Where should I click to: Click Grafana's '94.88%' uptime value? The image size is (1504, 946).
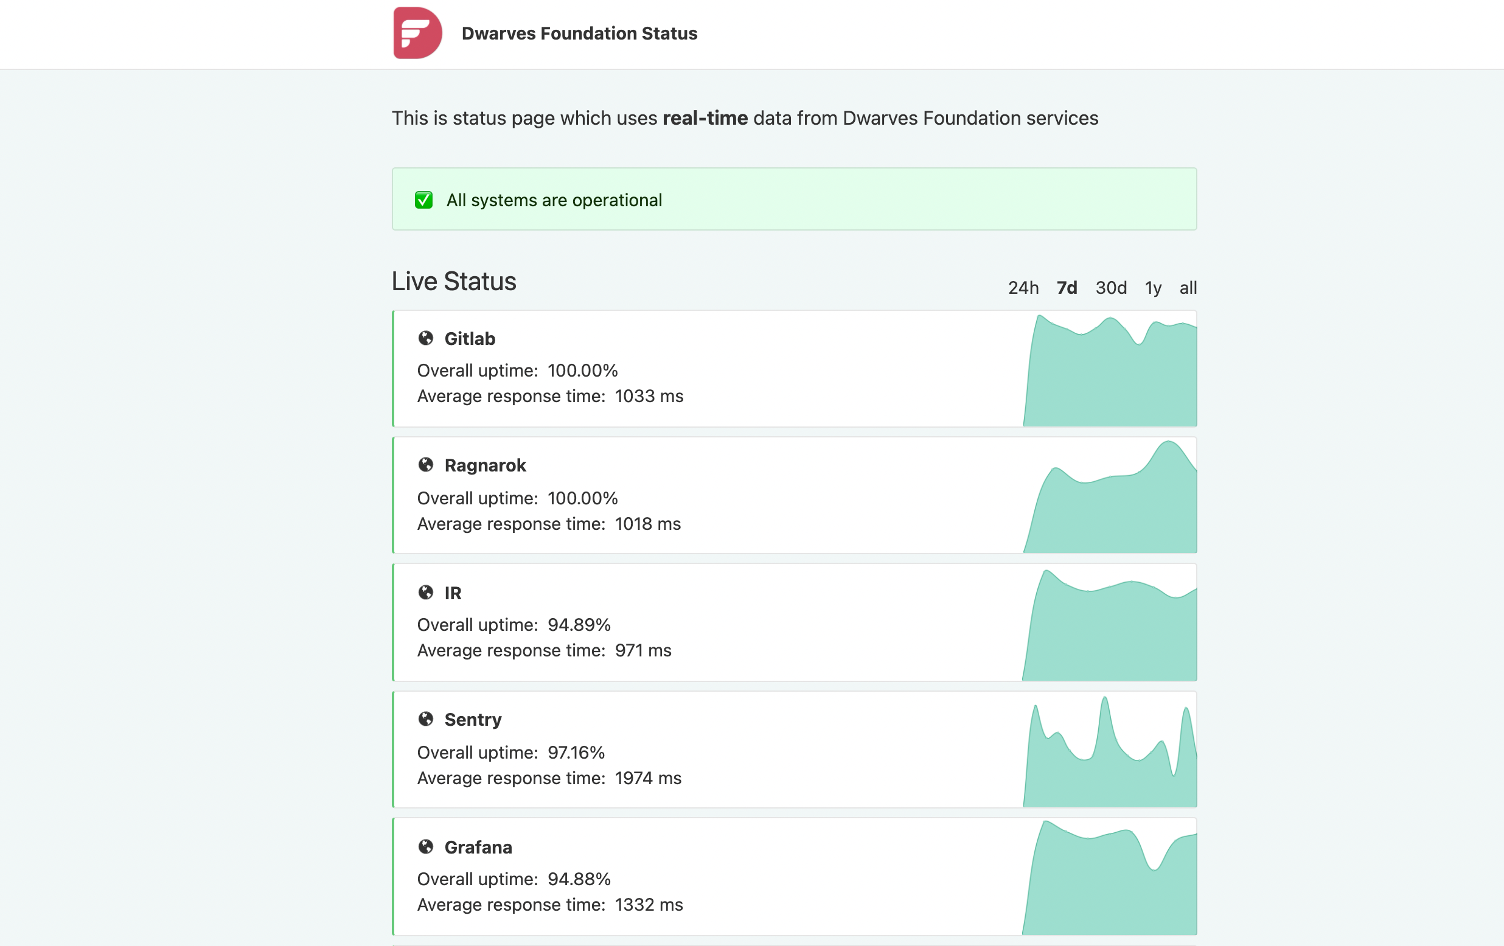click(x=579, y=879)
